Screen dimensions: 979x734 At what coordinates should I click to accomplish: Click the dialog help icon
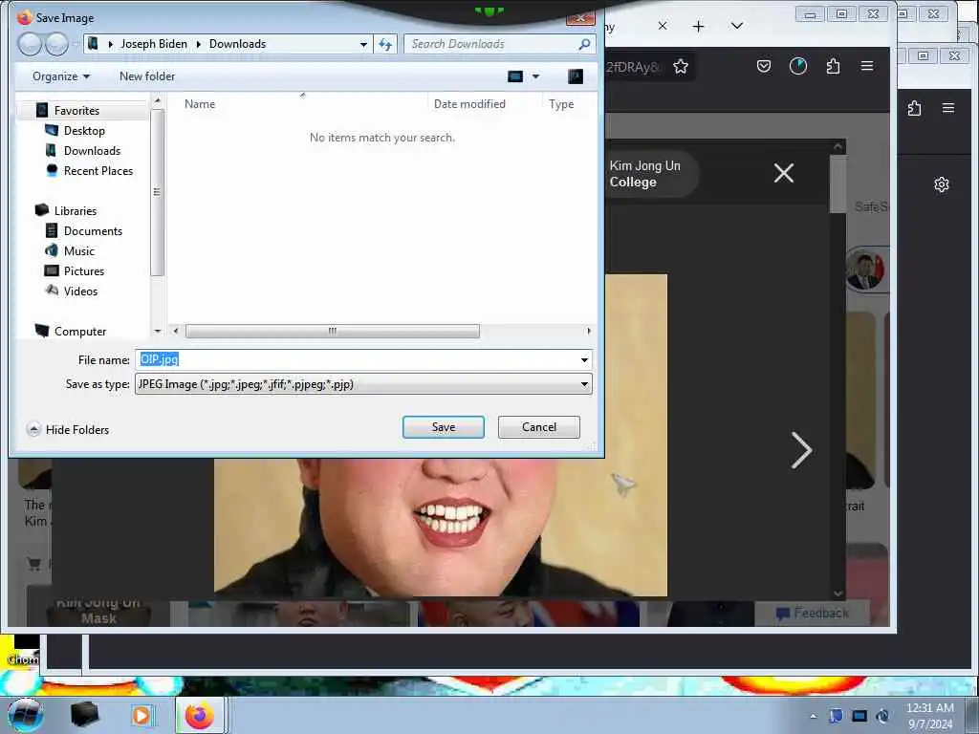(x=576, y=76)
